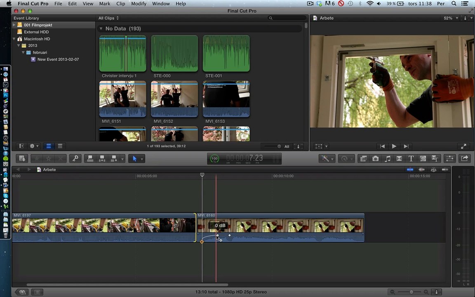The image size is (475, 297).
Task: Open Spotlight search in menu bar
Action: tap(454, 4)
